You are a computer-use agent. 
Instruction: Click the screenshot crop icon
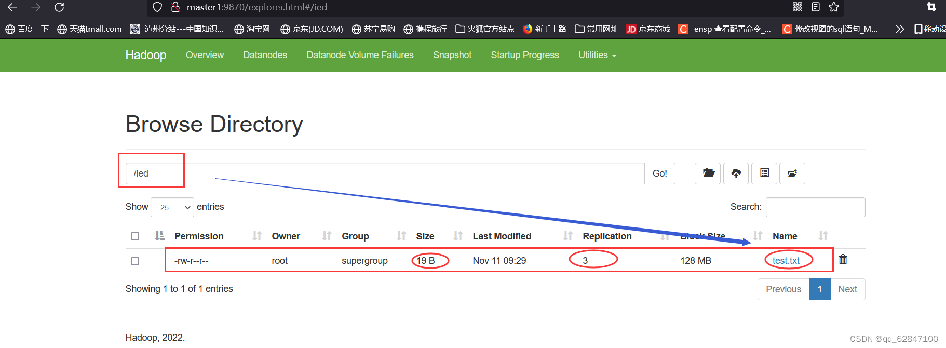click(x=931, y=7)
